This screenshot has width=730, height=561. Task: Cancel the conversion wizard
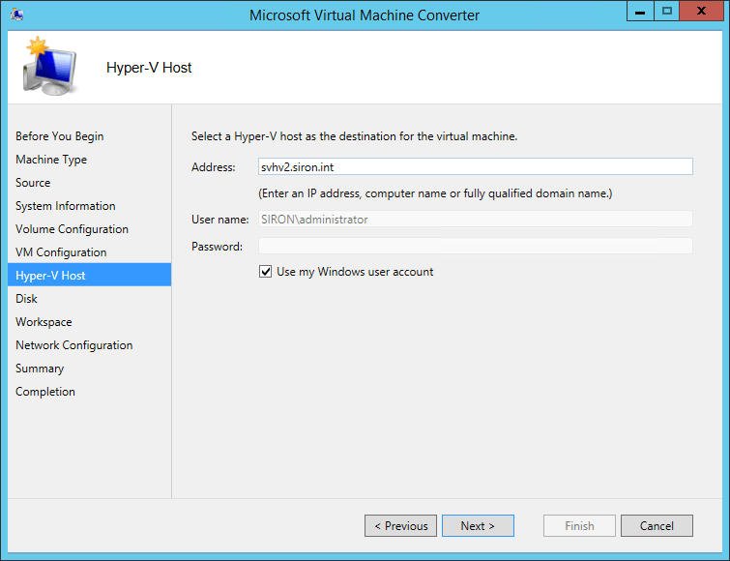tap(657, 525)
